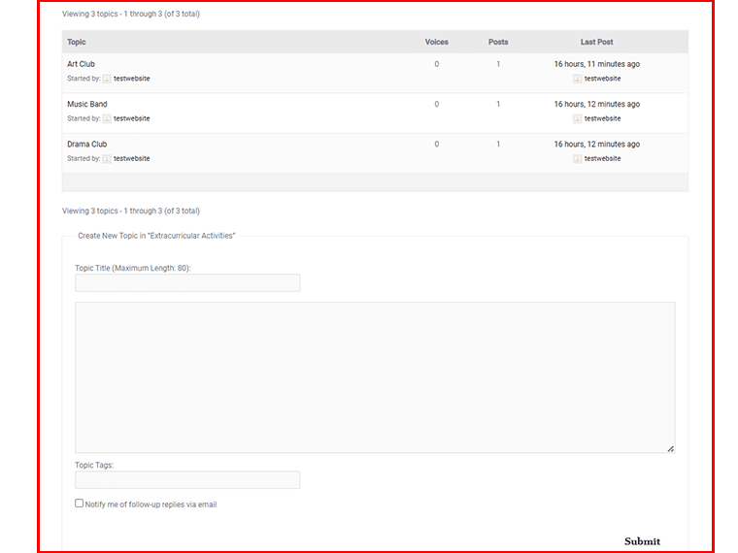Screen dimensions: 738x553
Task: Click 'Viewing 3 topics' text below the table
Action: [x=131, y=211]
